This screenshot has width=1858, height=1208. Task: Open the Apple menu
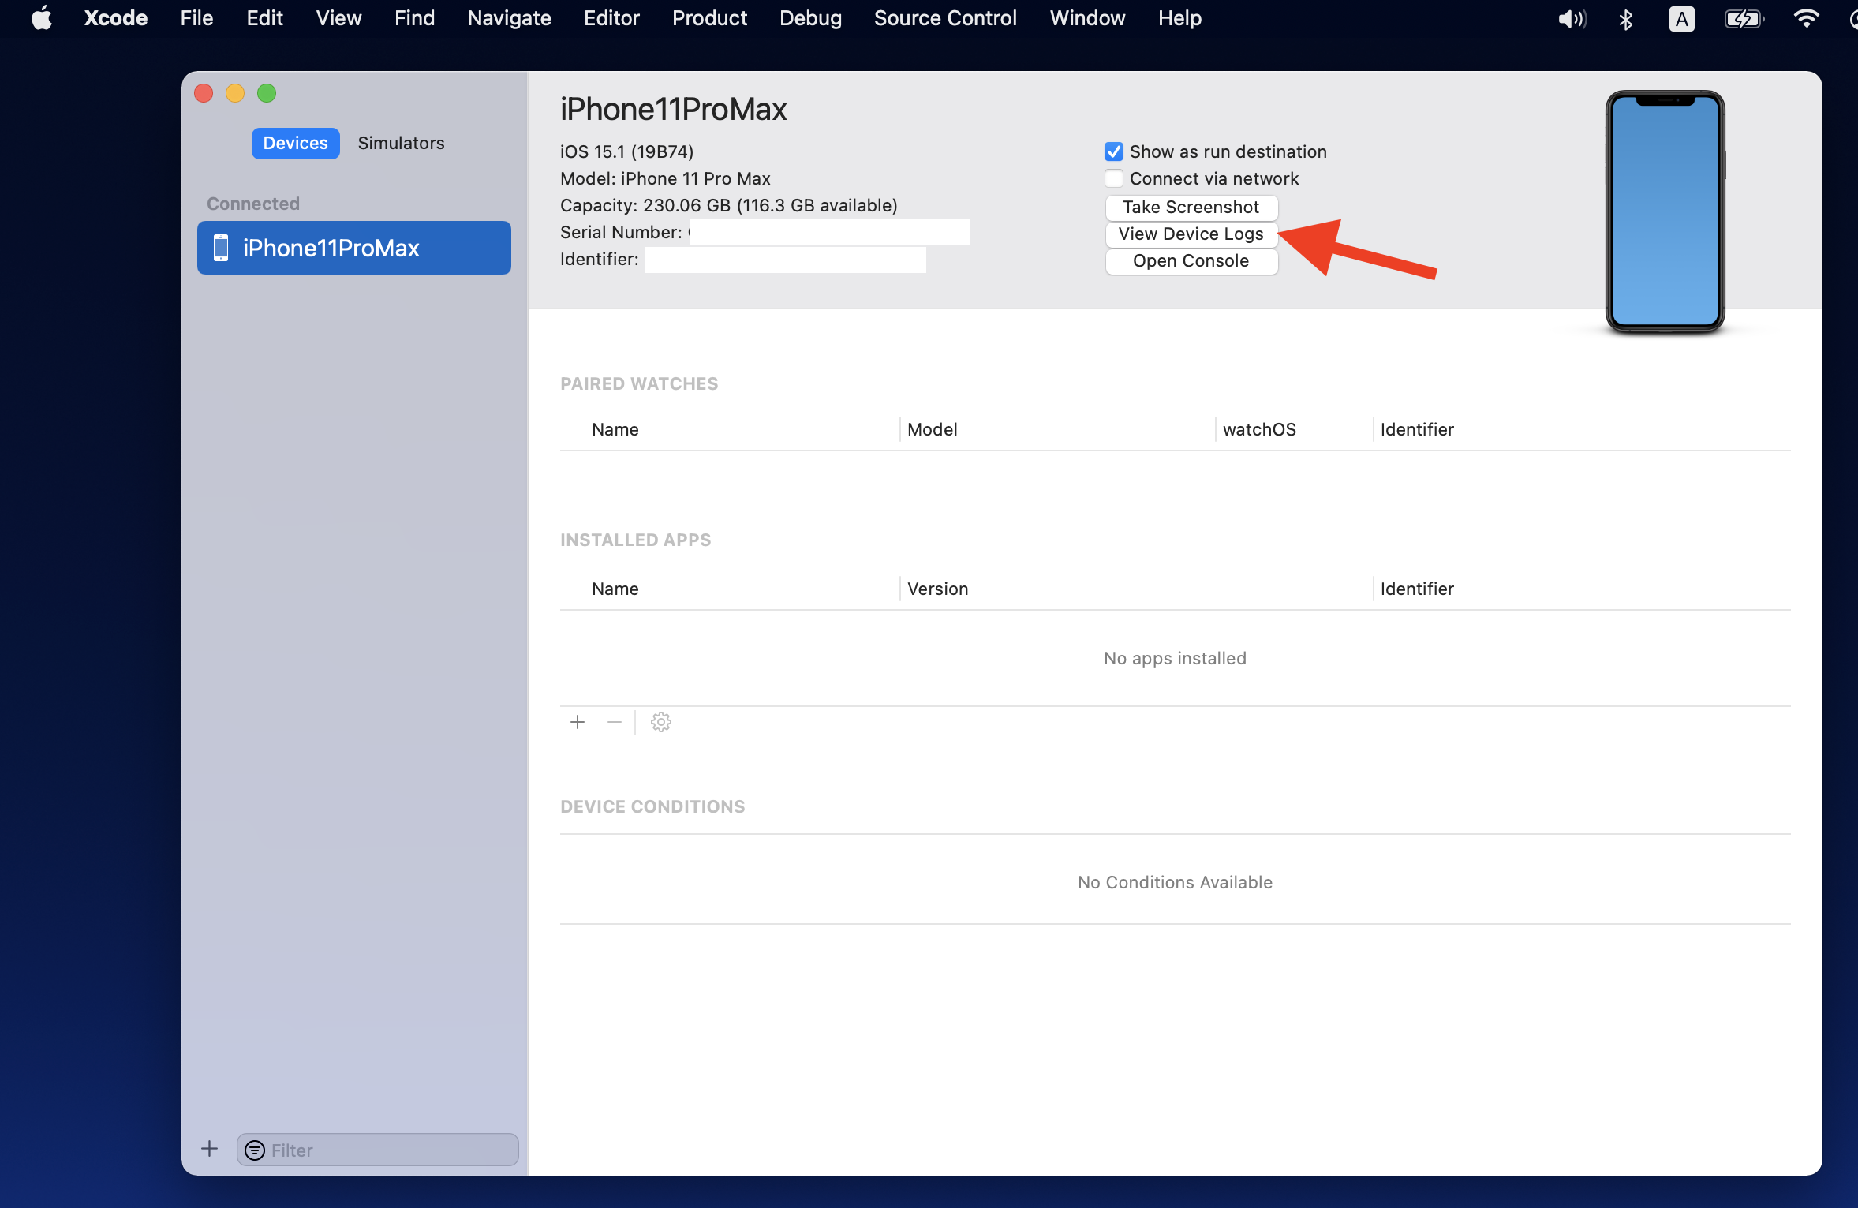point(42,17)
